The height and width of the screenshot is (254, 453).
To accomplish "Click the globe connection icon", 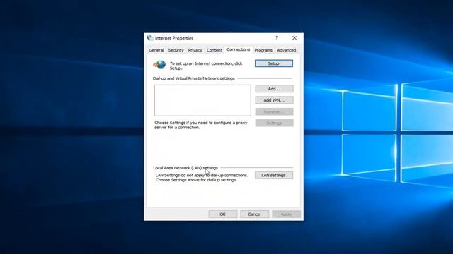I will coord(159,65).
